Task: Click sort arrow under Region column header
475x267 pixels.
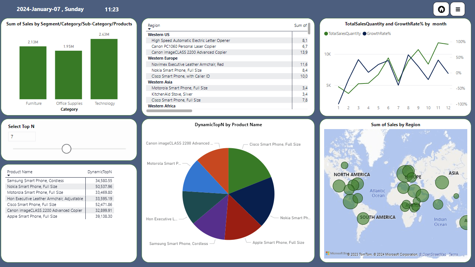Action: [149, 29]
